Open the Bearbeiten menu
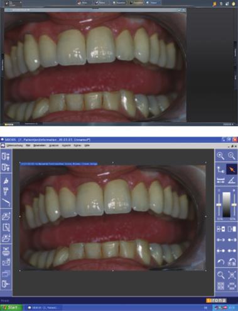The width and height of the screenshot is (238, 311). [x=40, y=145]
